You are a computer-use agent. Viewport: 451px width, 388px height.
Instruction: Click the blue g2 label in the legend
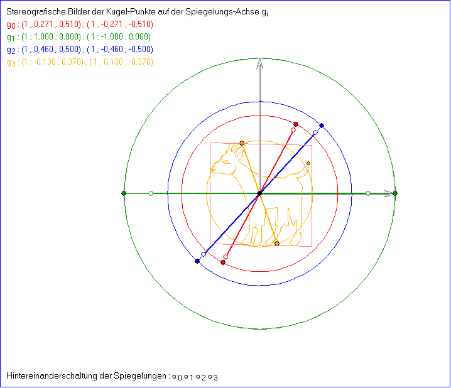pos(11,50)
